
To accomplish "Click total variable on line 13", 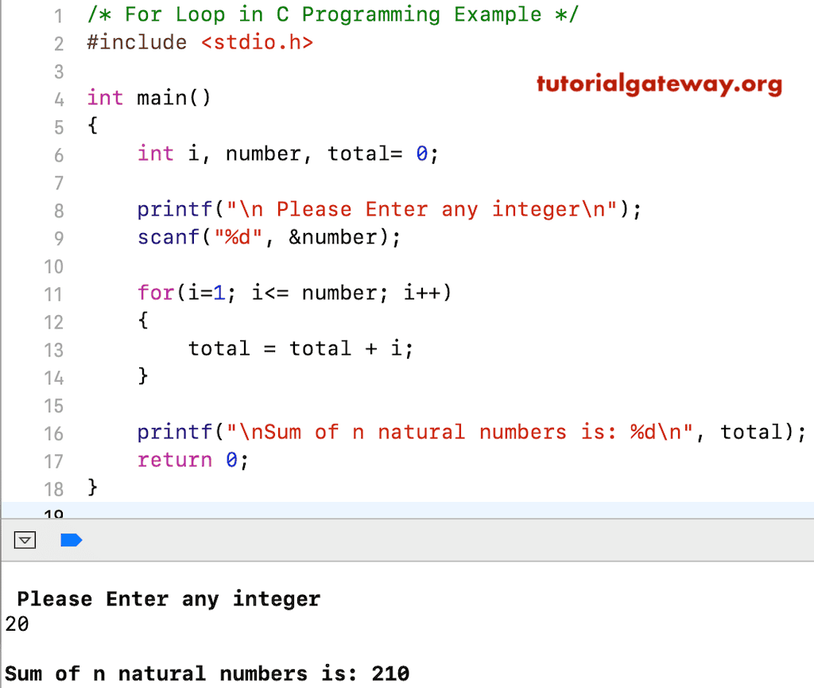I will [219, 348].
